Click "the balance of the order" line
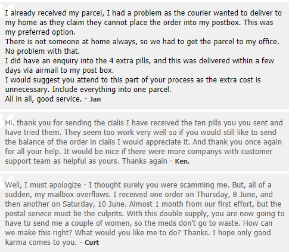 (46, 142)
